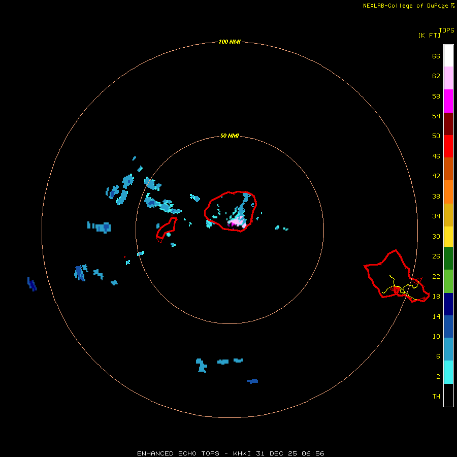
Task: Choose the dark orange legend swatch
Action: pos(448,169)
